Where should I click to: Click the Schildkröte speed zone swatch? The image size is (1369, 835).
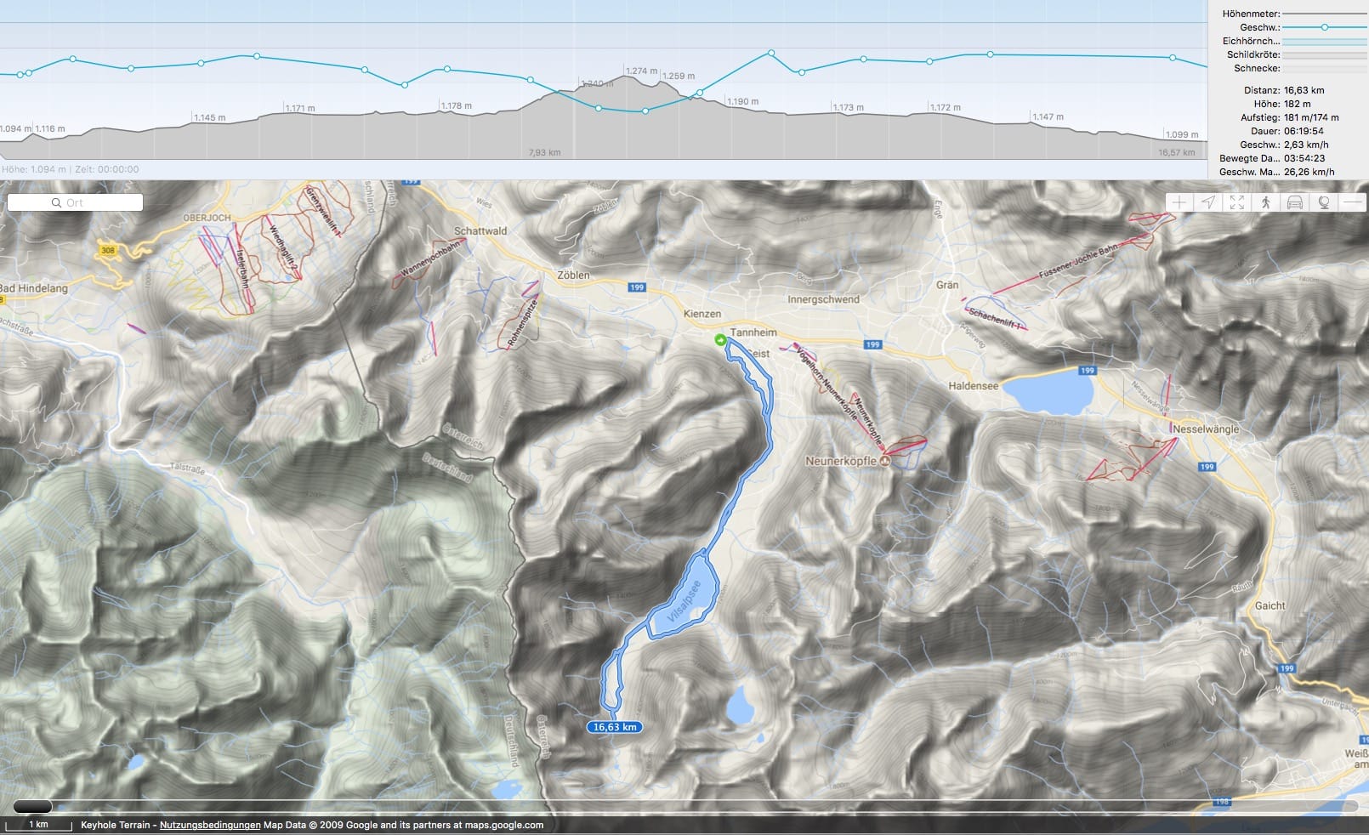pyautogui.click(x=1325, y=54)
